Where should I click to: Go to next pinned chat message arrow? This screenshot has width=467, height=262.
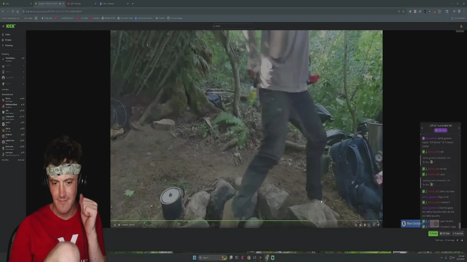click(x=459, y=128)
